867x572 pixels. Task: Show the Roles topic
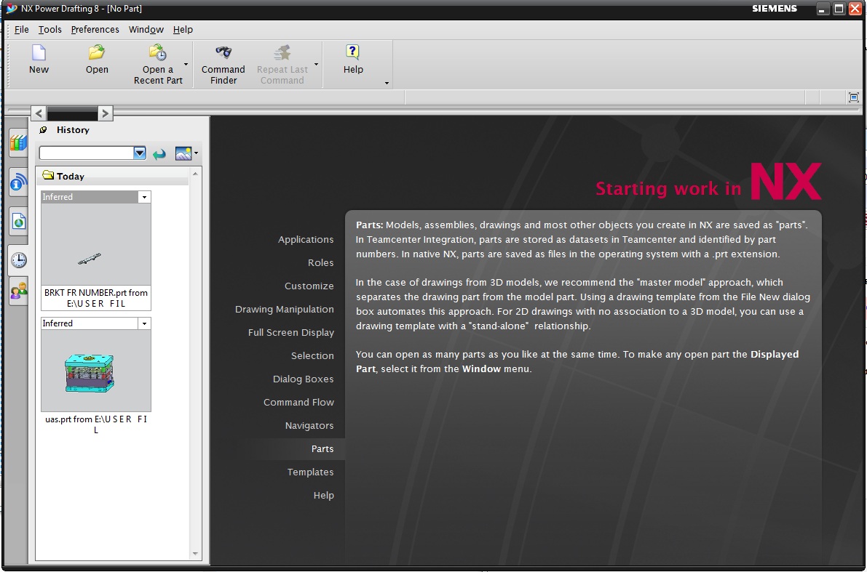(x=321, y=263)
